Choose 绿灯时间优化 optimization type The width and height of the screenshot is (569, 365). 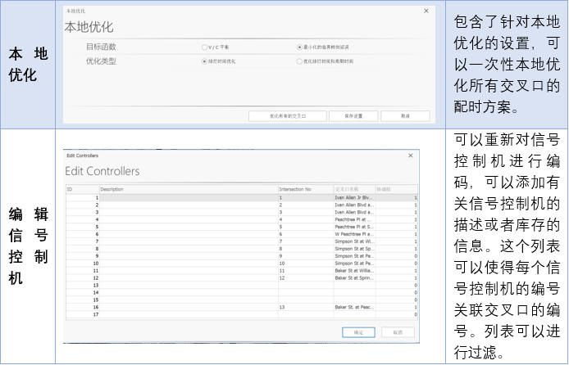click(x=205, y=61)
